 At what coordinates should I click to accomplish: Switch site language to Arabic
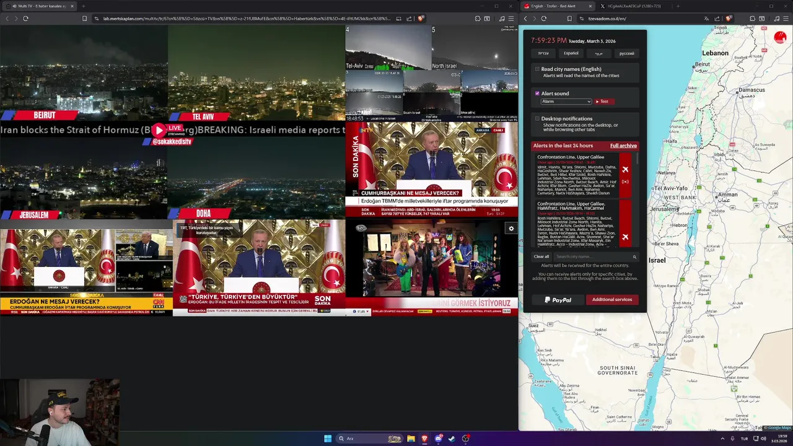coord(598,53)
